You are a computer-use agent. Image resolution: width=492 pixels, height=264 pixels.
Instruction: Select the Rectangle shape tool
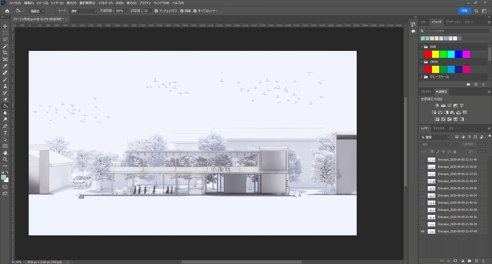click(x=5, y=146)
